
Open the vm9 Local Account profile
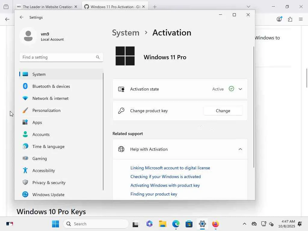pos(42,36)
